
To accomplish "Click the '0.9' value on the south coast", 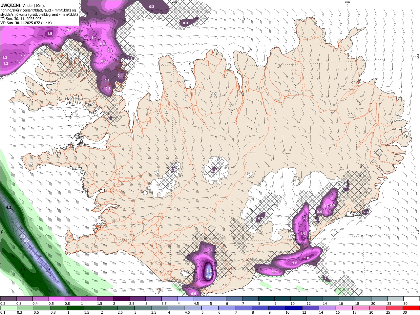I will coord(274,273).
